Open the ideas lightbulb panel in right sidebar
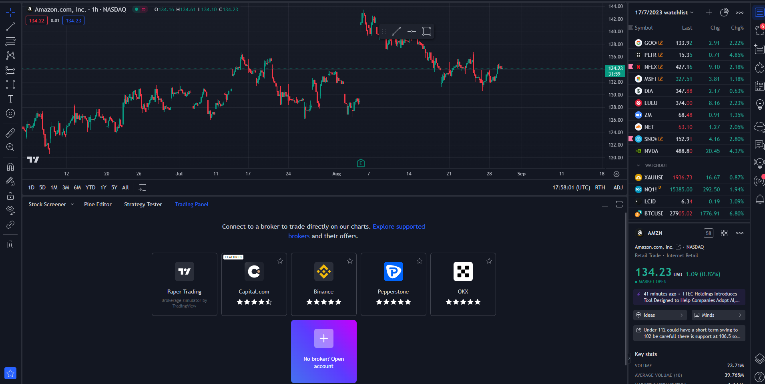The image size is (765, 384). pos(759,105)
